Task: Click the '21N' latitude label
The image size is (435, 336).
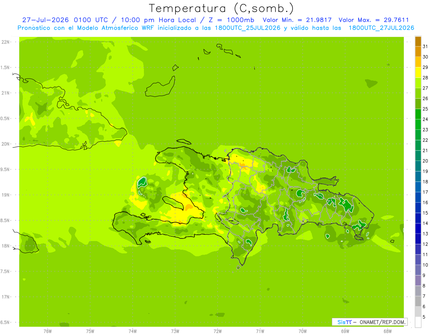Action: click(5, 93)
